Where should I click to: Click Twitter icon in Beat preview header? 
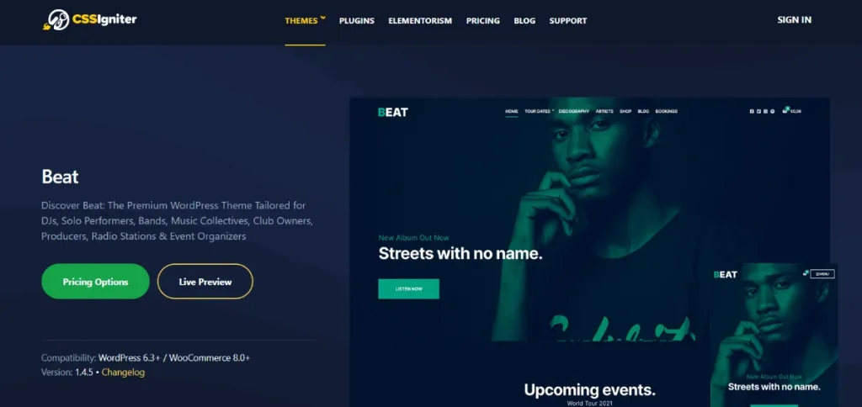point(758,111)
